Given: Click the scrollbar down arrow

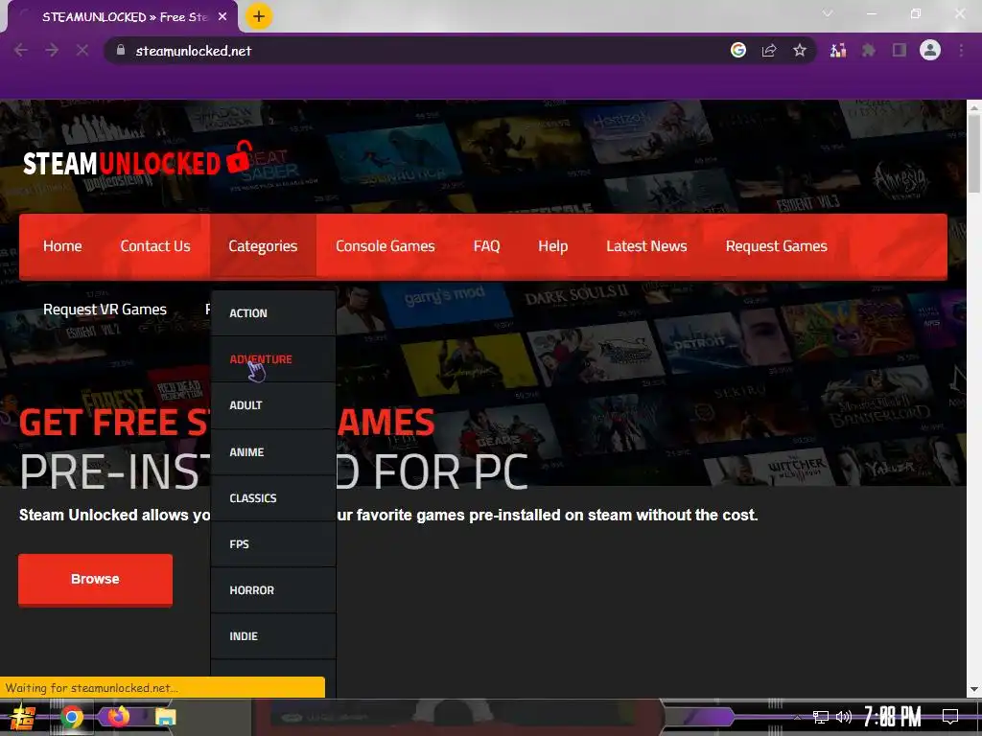Looking at the screenshot, I should 974,690.
